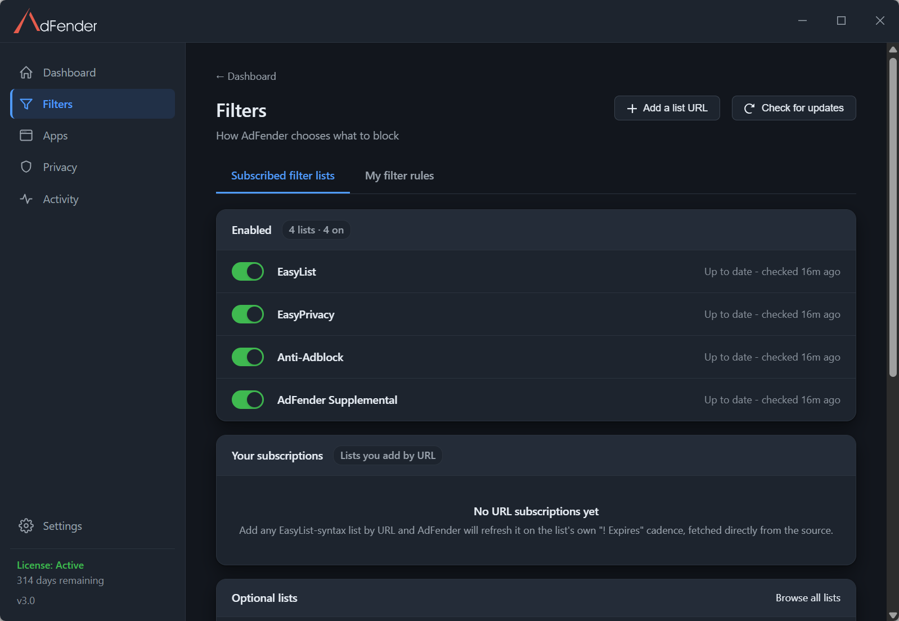Click the Filters funnel icon

click(26, 104)
